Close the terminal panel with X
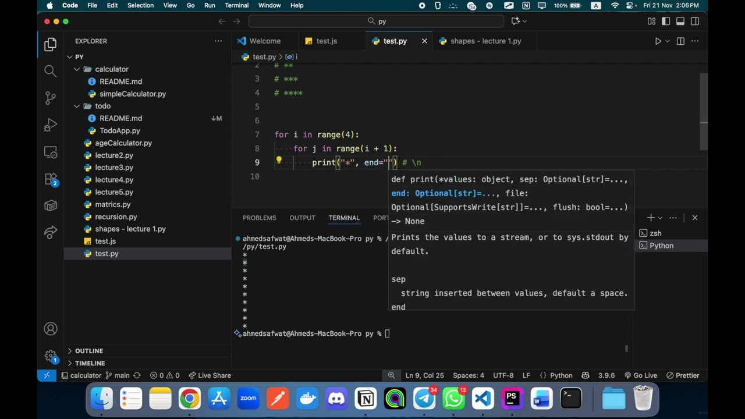Image resolution: width=745 pixels, height=419 pixels. (694, 218)
